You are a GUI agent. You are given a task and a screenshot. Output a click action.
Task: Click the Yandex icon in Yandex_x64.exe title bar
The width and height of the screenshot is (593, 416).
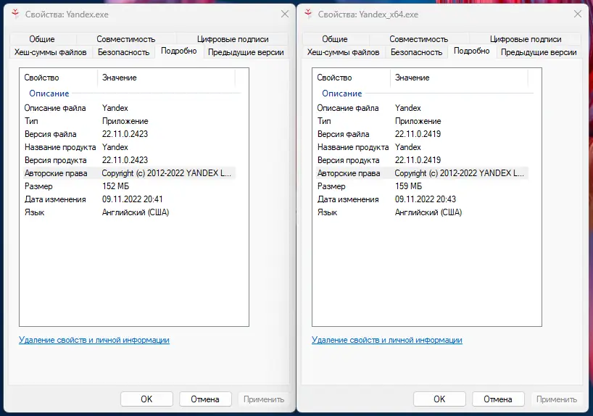click(307, 14)
